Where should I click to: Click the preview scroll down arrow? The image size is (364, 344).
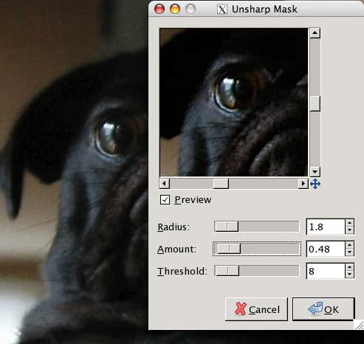click(x=315, y=171)
